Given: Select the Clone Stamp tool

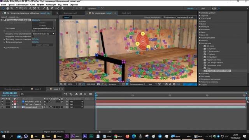Looking at the screenshot, I should (47, 8).
